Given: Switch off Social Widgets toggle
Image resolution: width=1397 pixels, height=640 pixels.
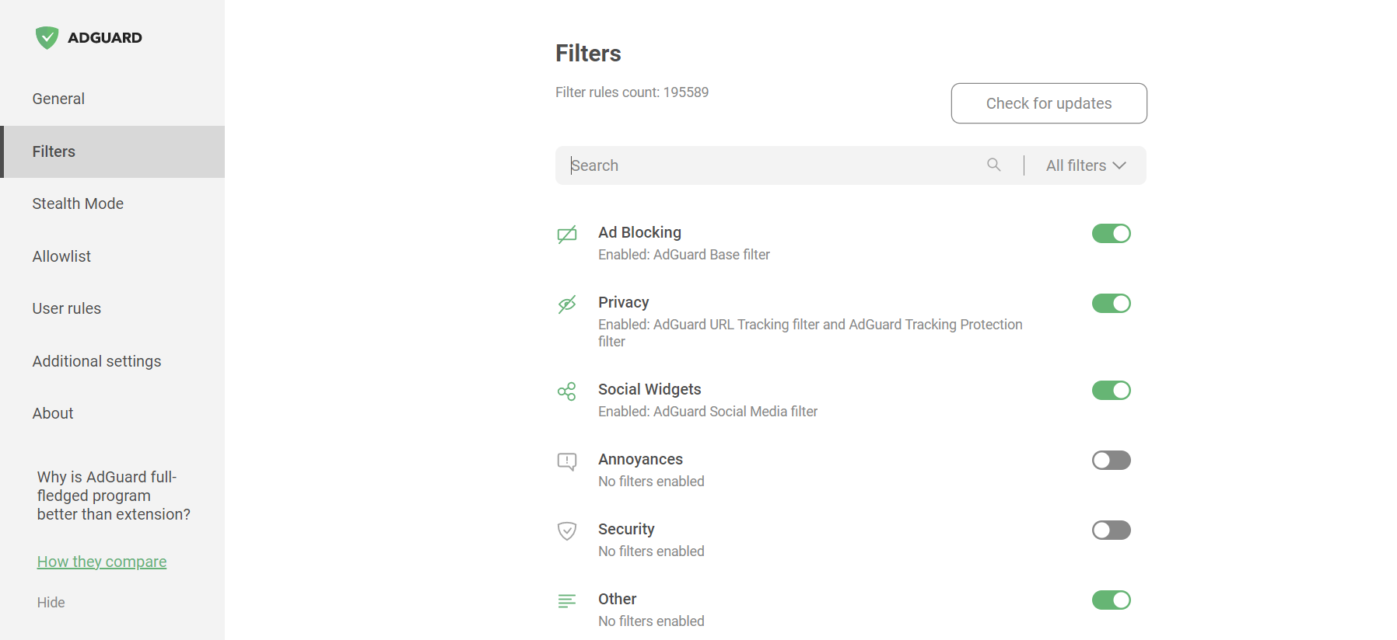Looking at the screenshot, I should (x=1111, y=390).
